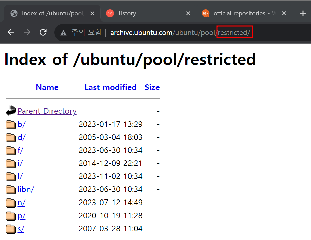Click the folder icon beside libn/
Screen dimensions: 311x240
11,189
